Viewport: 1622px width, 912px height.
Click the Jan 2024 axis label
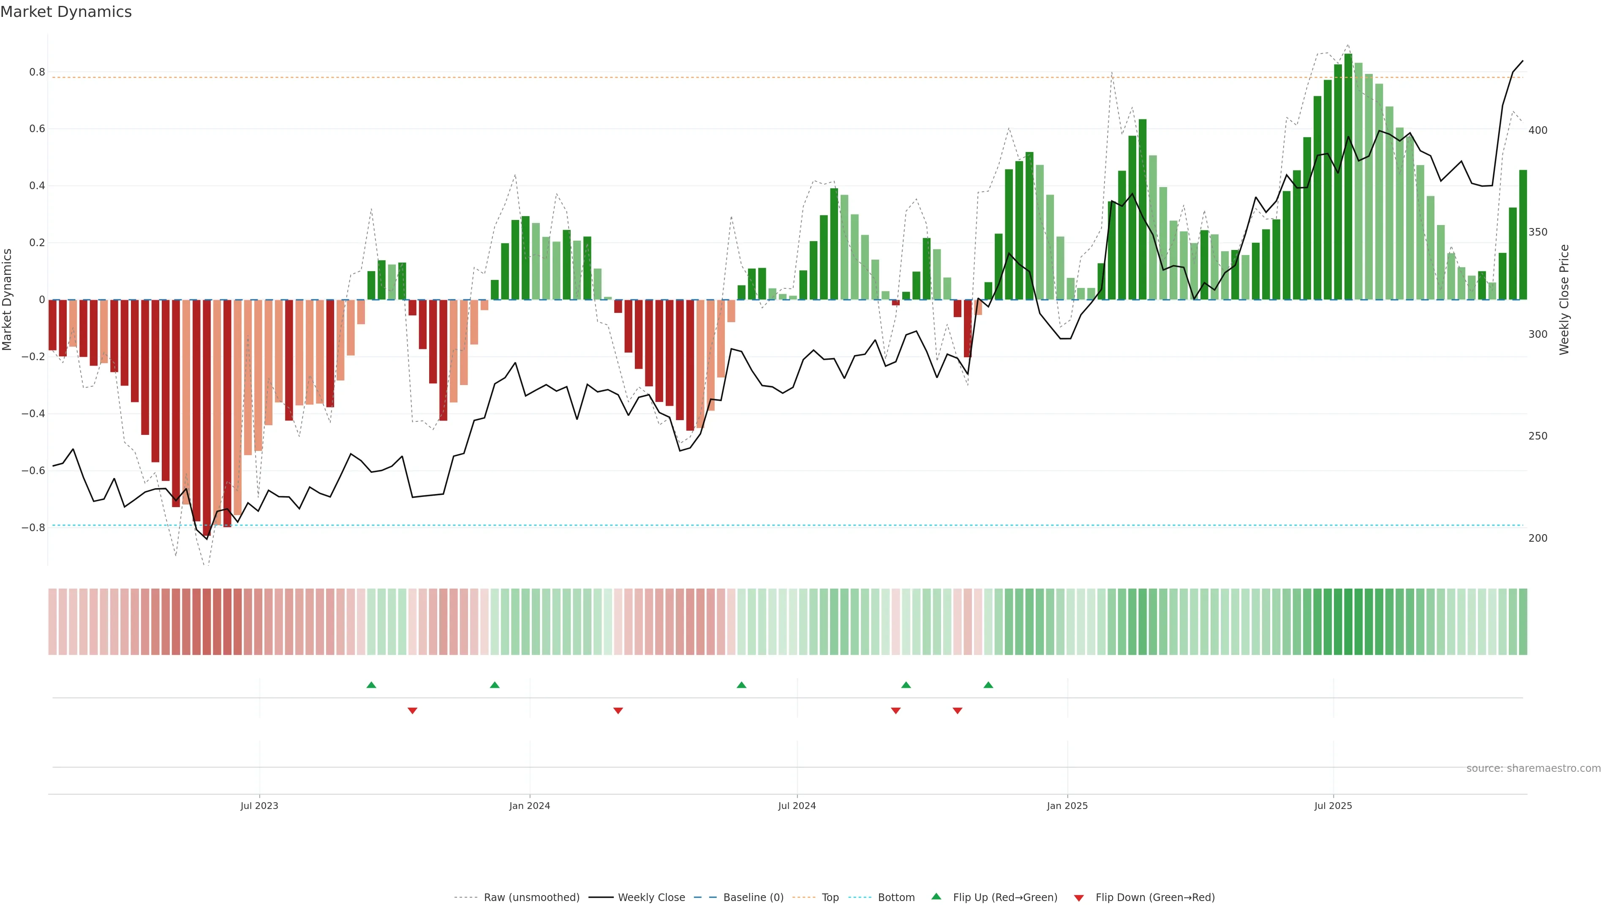(530, 806)
